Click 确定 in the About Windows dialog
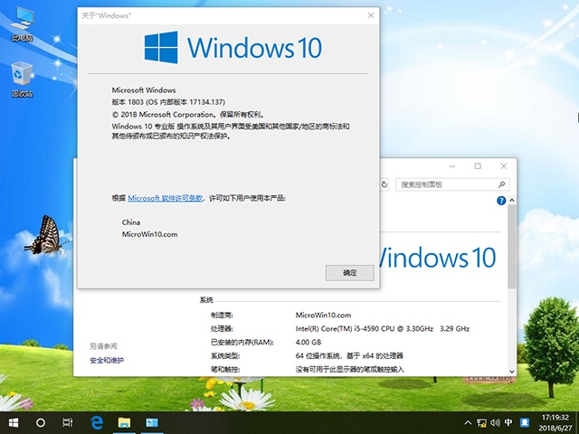This screenshot has width=579, height=434. pyautogui.click(x=350, y=273)
